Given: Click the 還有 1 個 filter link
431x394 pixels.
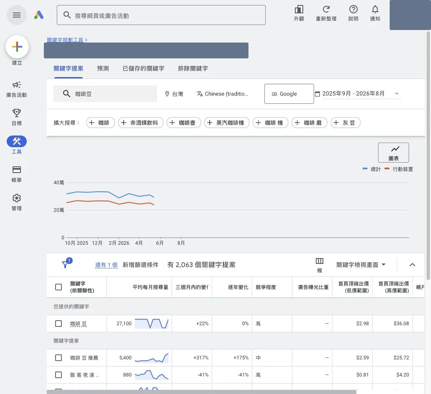Looking at the screenshot, I should [x=106, y=265].
